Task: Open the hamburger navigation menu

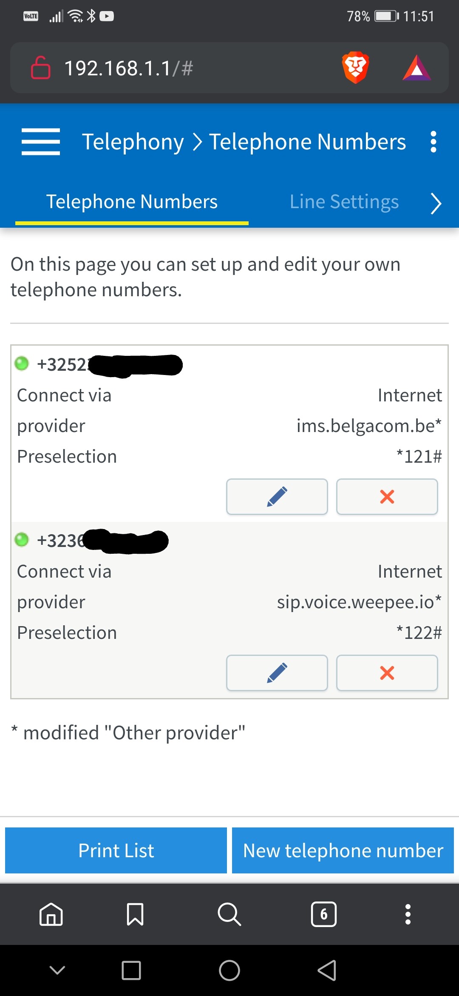Action: 41,142
